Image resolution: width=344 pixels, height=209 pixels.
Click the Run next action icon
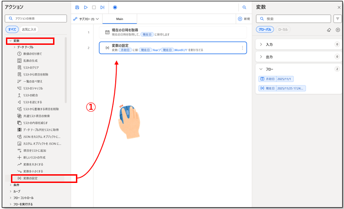102,7
